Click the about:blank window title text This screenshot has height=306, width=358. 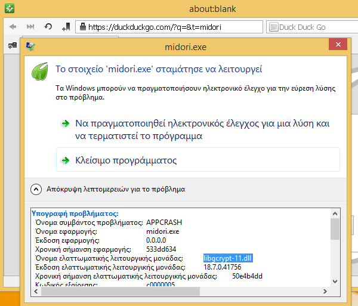click(212, 9)
